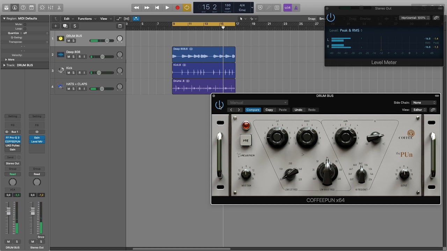Adjust the DRUM BUS channel strip fader

[8, 211]
